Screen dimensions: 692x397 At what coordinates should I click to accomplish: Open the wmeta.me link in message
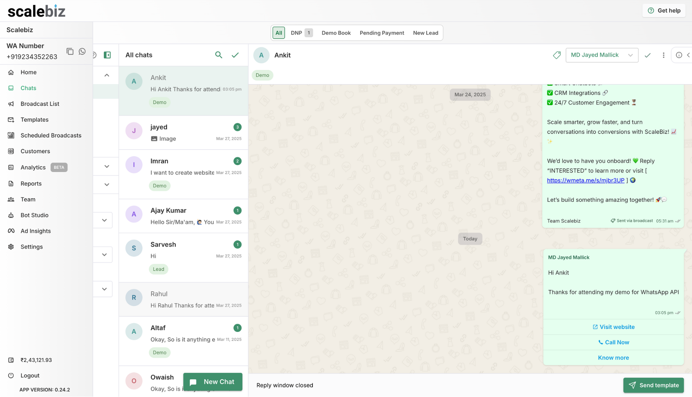(585, 180)
